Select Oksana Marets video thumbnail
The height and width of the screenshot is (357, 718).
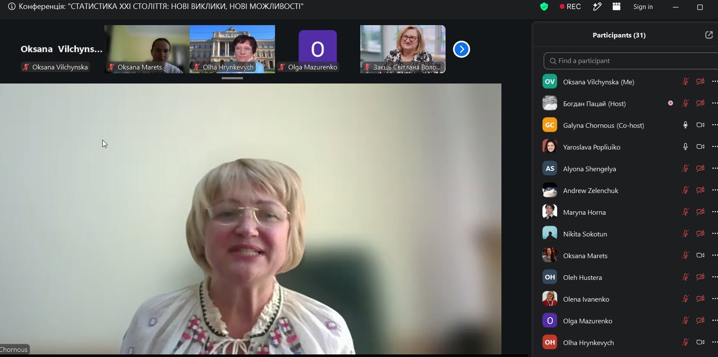point(147,49)
